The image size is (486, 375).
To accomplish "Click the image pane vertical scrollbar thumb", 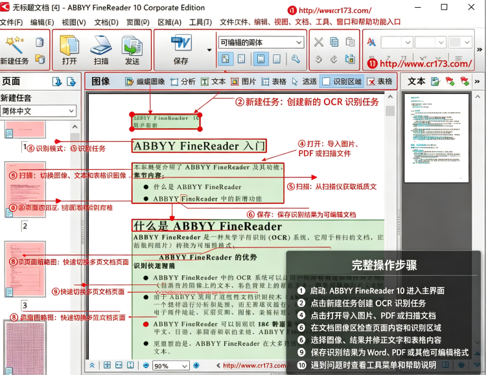I will pos(391,111).
